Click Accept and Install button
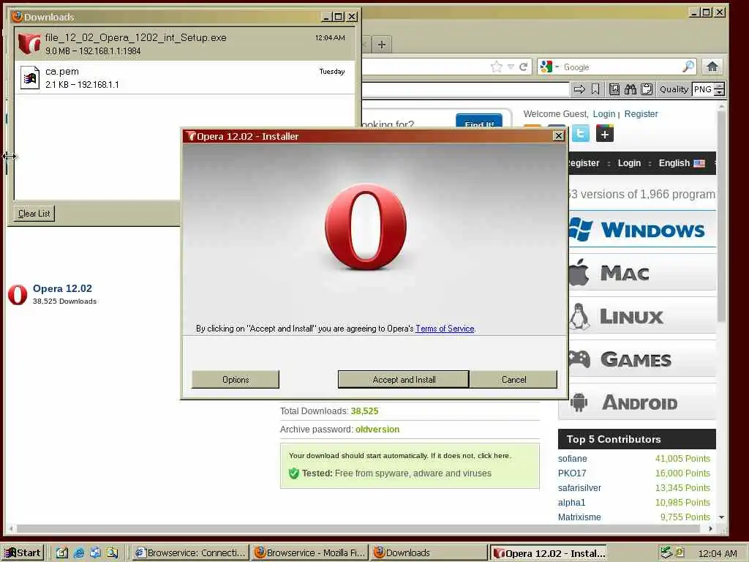The image size is (749, 562). (x=404, y=380)
